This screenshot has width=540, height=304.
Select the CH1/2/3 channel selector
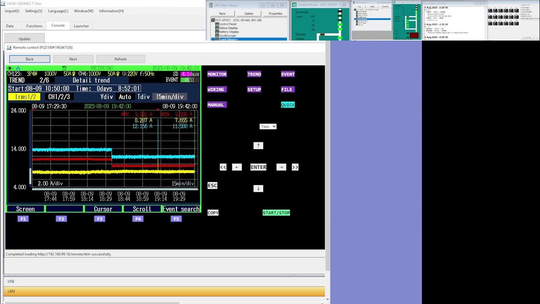[59, 97]
